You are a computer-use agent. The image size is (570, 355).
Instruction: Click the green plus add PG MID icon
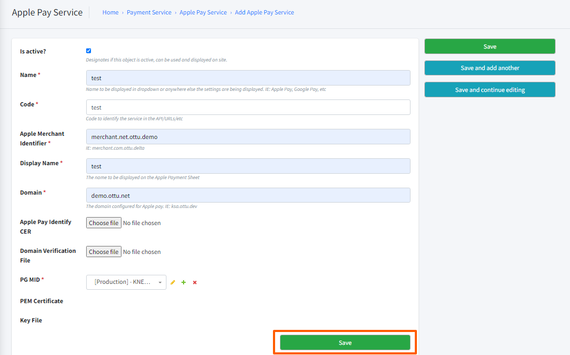click(x=184, y=282)
